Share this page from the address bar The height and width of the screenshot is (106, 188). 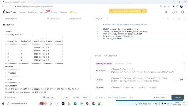pos(165,6)
